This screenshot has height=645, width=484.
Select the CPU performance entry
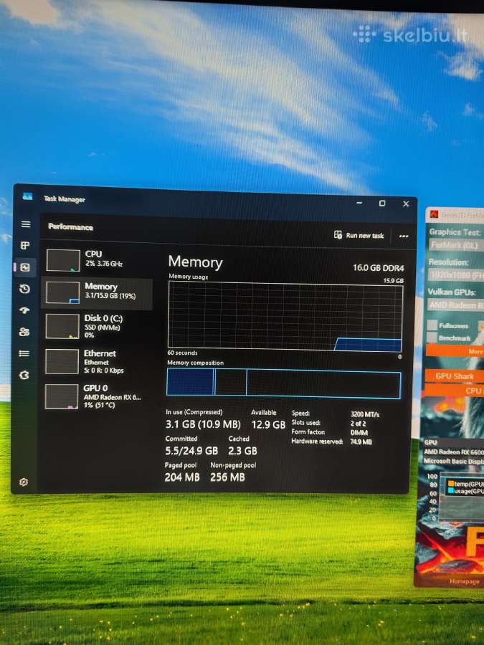click(x=97, y=259)
